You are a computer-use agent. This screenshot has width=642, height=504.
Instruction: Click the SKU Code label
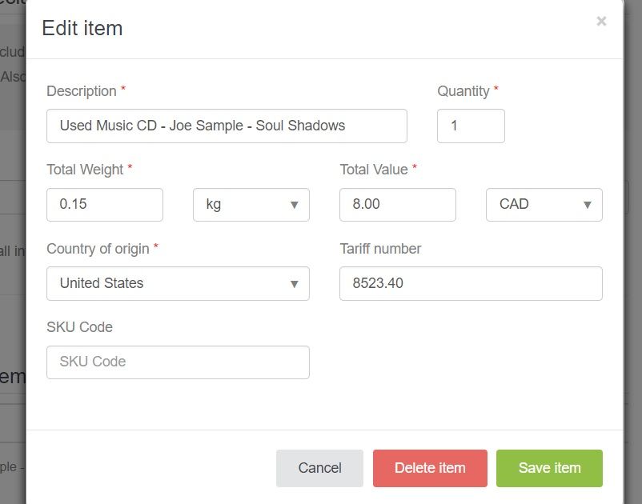pyautogui.click(x=79, y=327)
